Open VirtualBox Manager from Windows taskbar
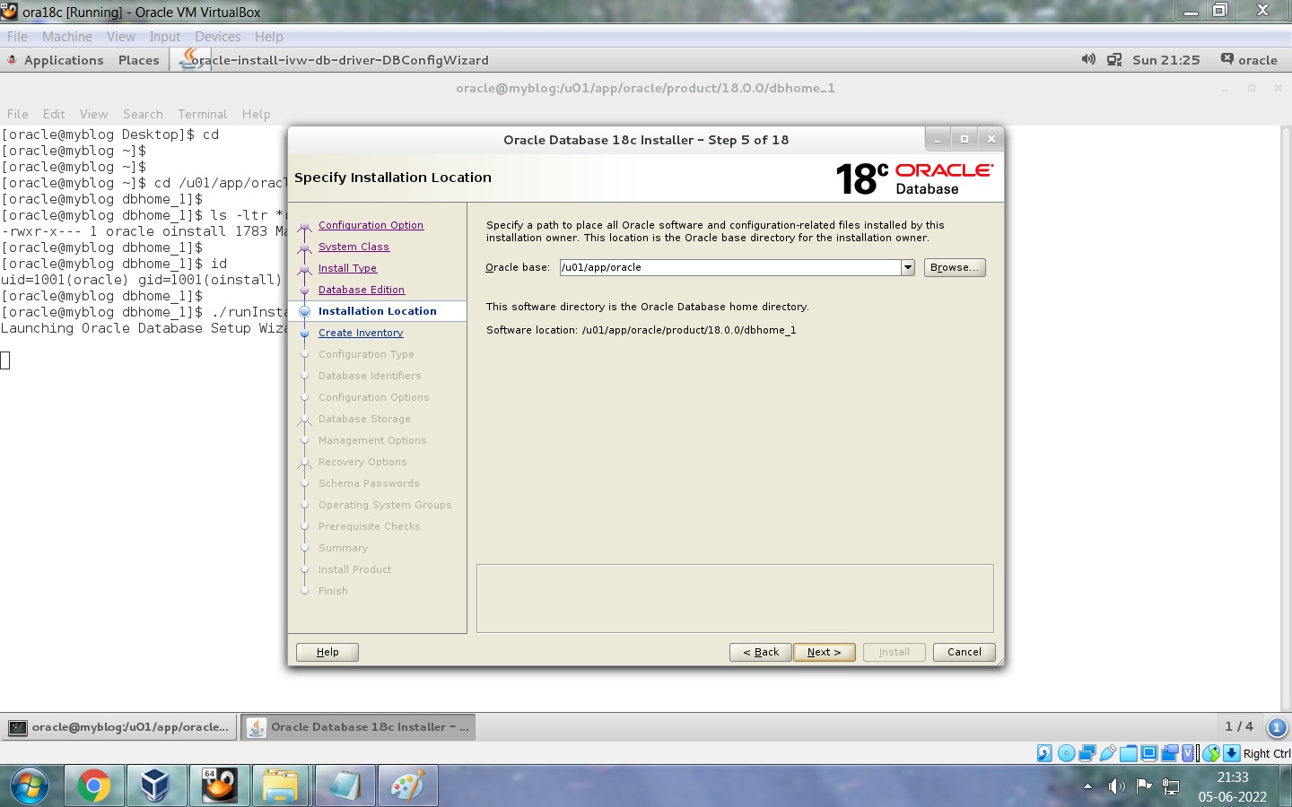The width and height of the screenshot is (1292, 807). coord(156,786)
